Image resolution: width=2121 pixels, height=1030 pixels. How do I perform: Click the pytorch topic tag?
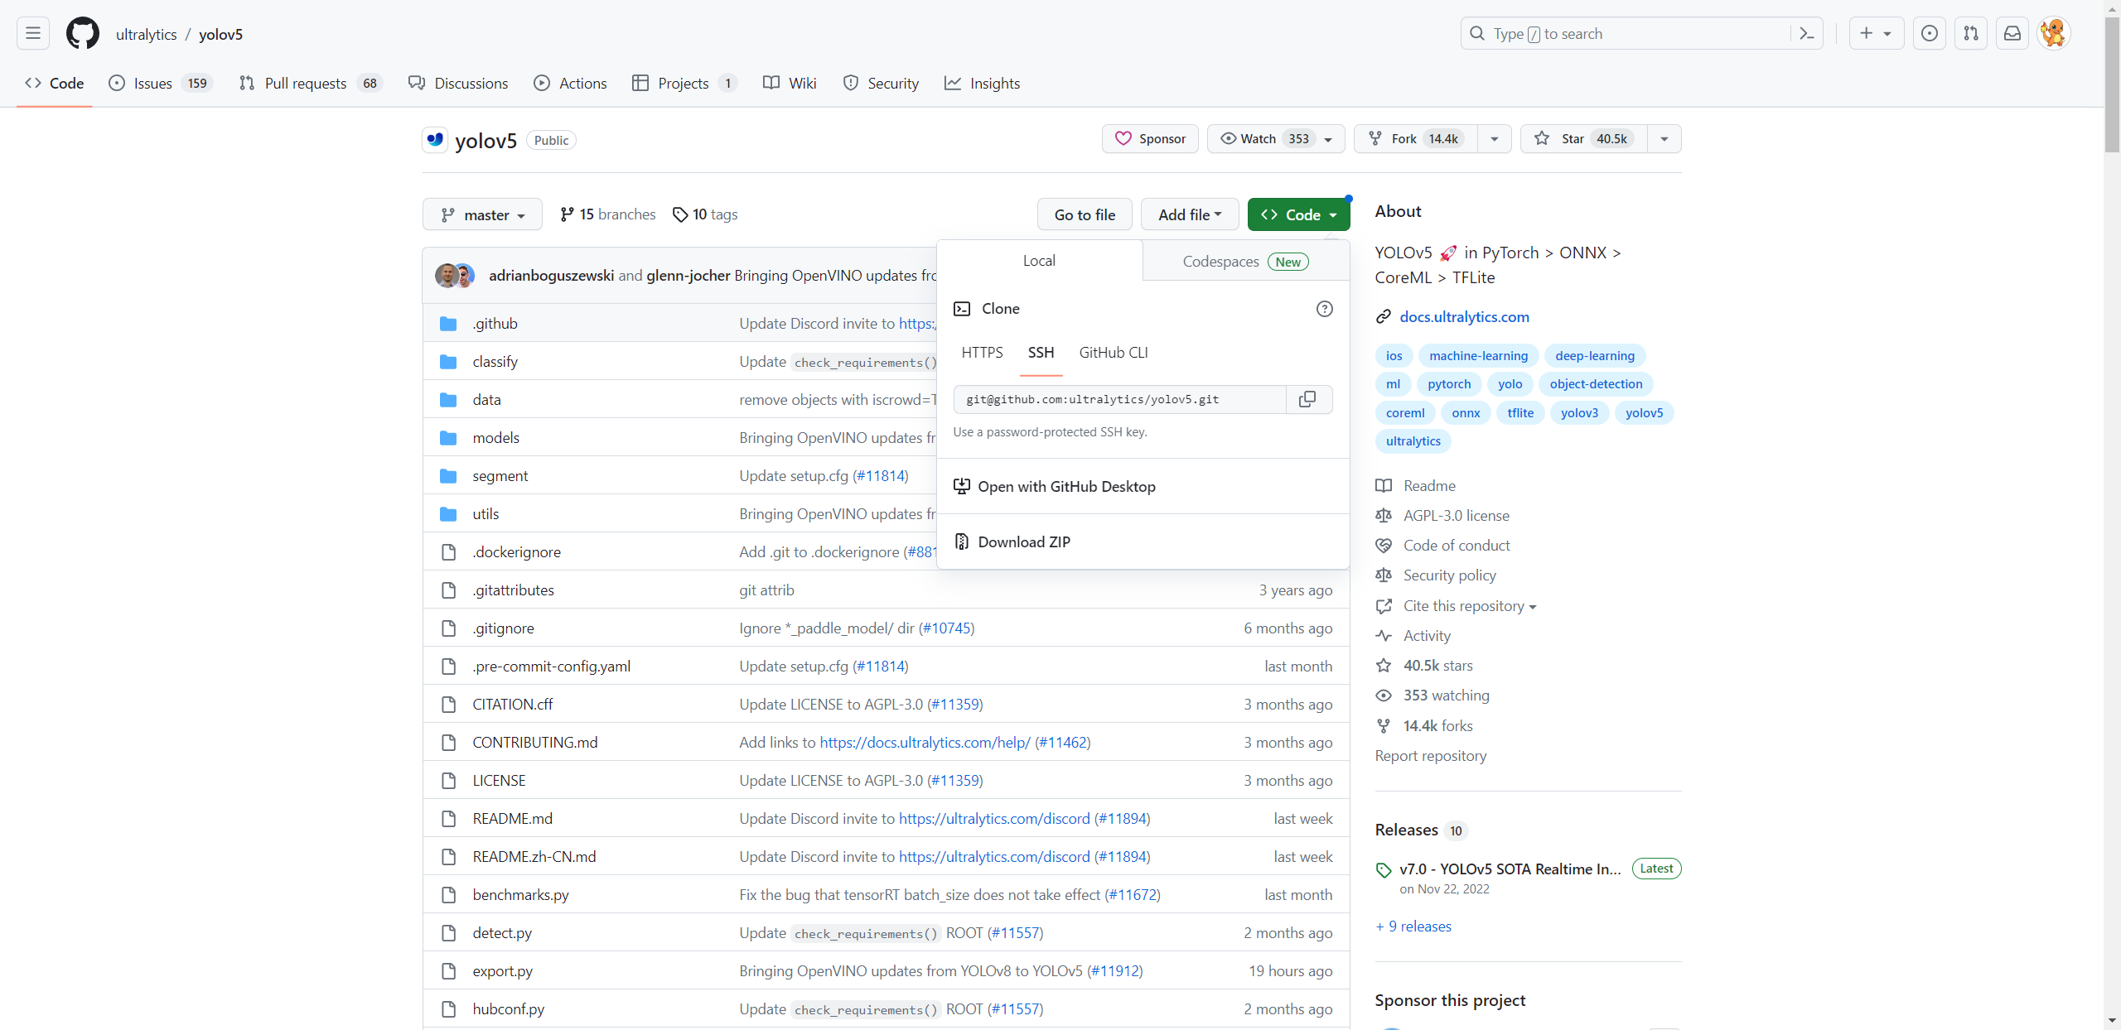coord(1449,384)
